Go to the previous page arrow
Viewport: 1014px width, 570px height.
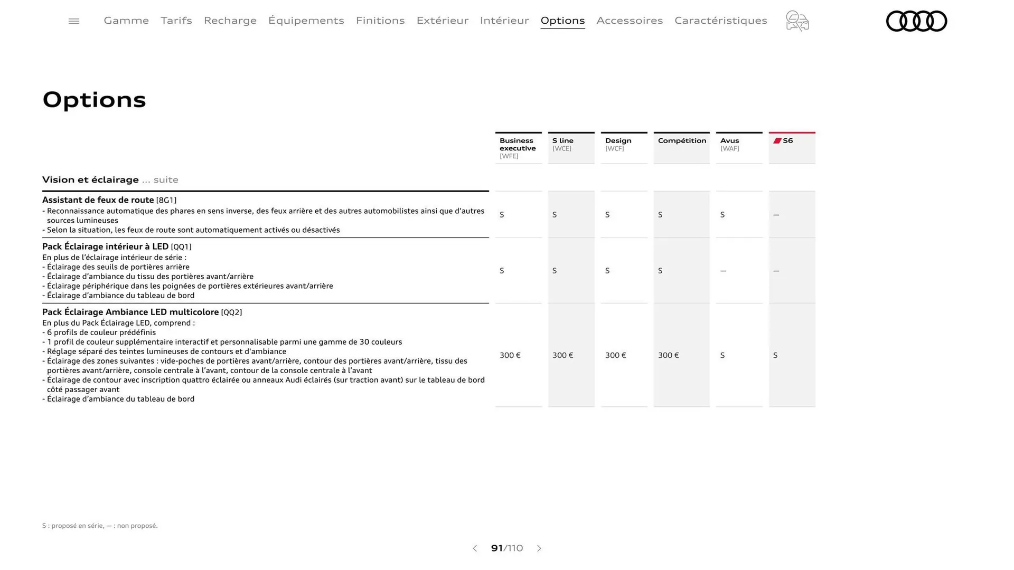tap(474, 548)
